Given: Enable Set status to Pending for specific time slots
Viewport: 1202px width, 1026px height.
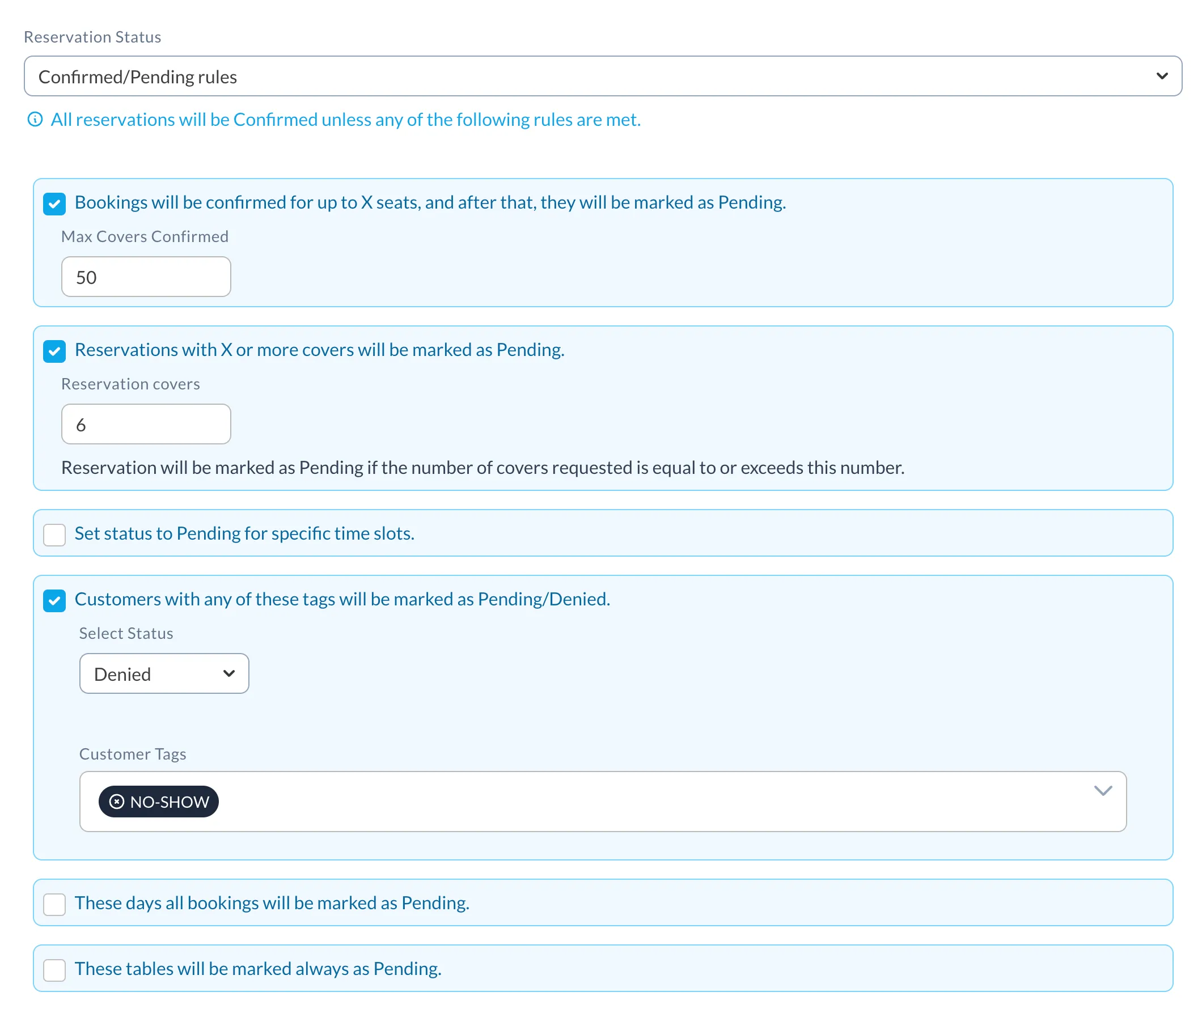Looking at the screenshot, I should coord(54,534).
